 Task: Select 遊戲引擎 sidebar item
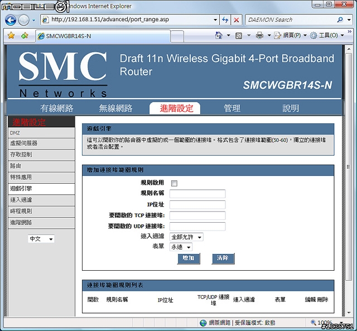[41, 189]
